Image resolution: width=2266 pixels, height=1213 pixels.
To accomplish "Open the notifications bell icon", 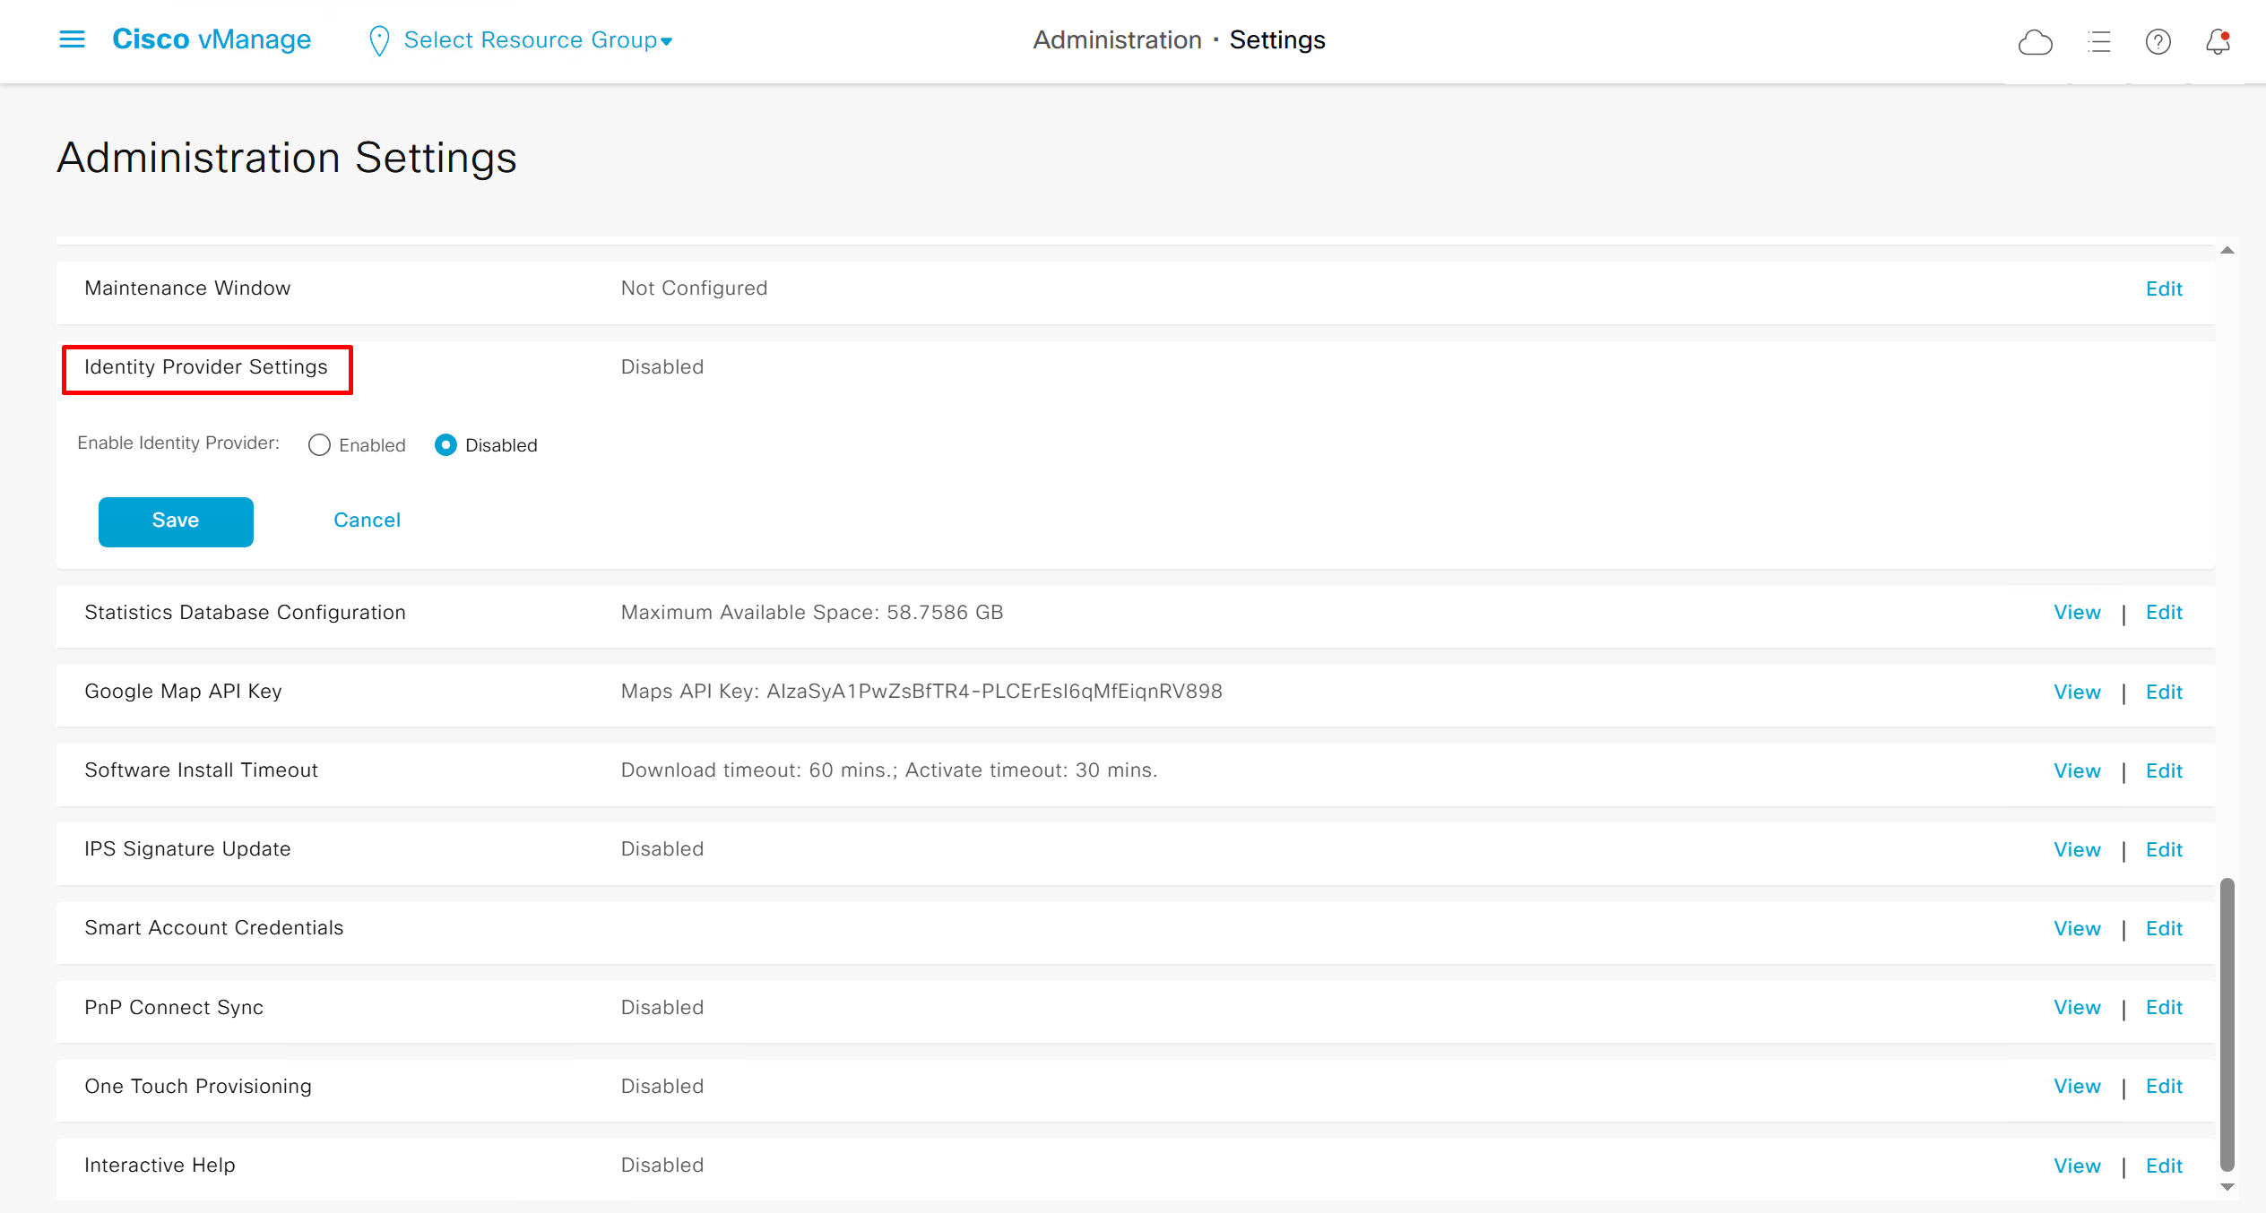I will point(2218,42).
